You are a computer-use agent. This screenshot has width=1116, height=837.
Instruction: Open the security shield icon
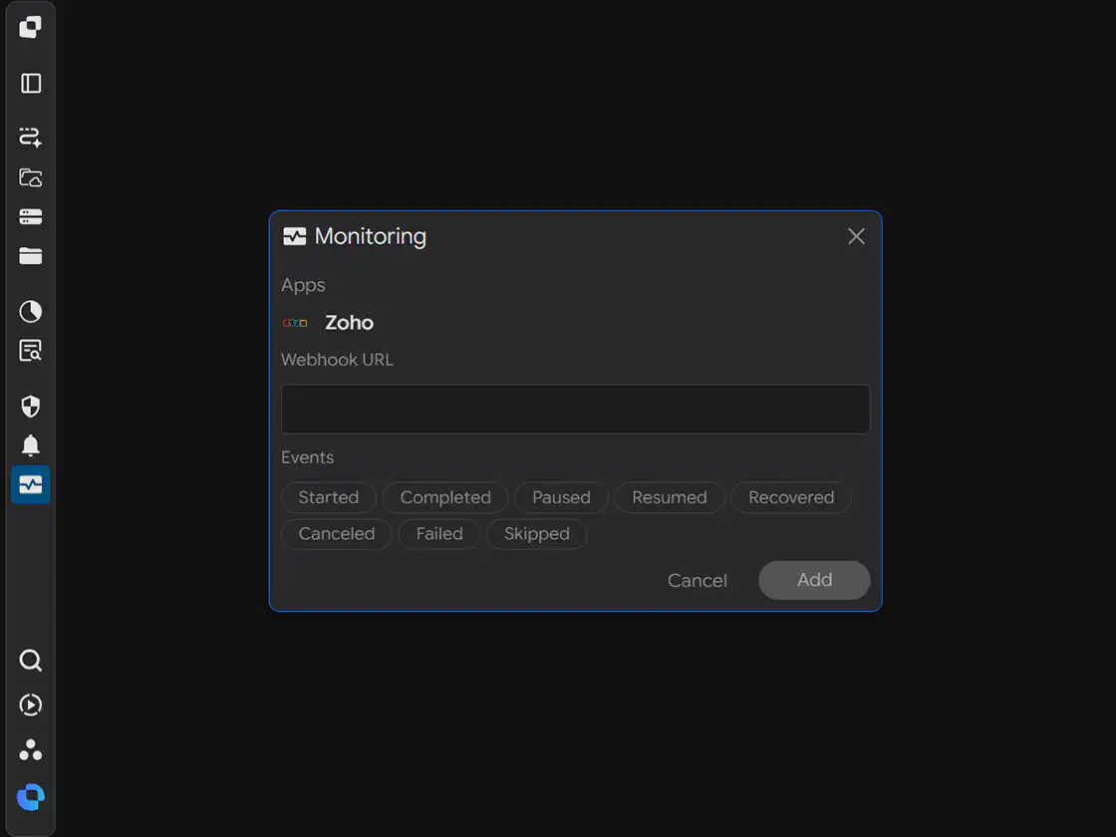point(31,407)
